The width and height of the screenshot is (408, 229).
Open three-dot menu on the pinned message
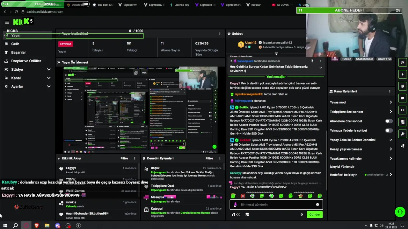click(x=321, y=61)
